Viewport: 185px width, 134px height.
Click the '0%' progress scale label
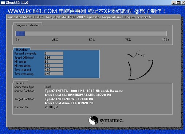tap(17, 40)
